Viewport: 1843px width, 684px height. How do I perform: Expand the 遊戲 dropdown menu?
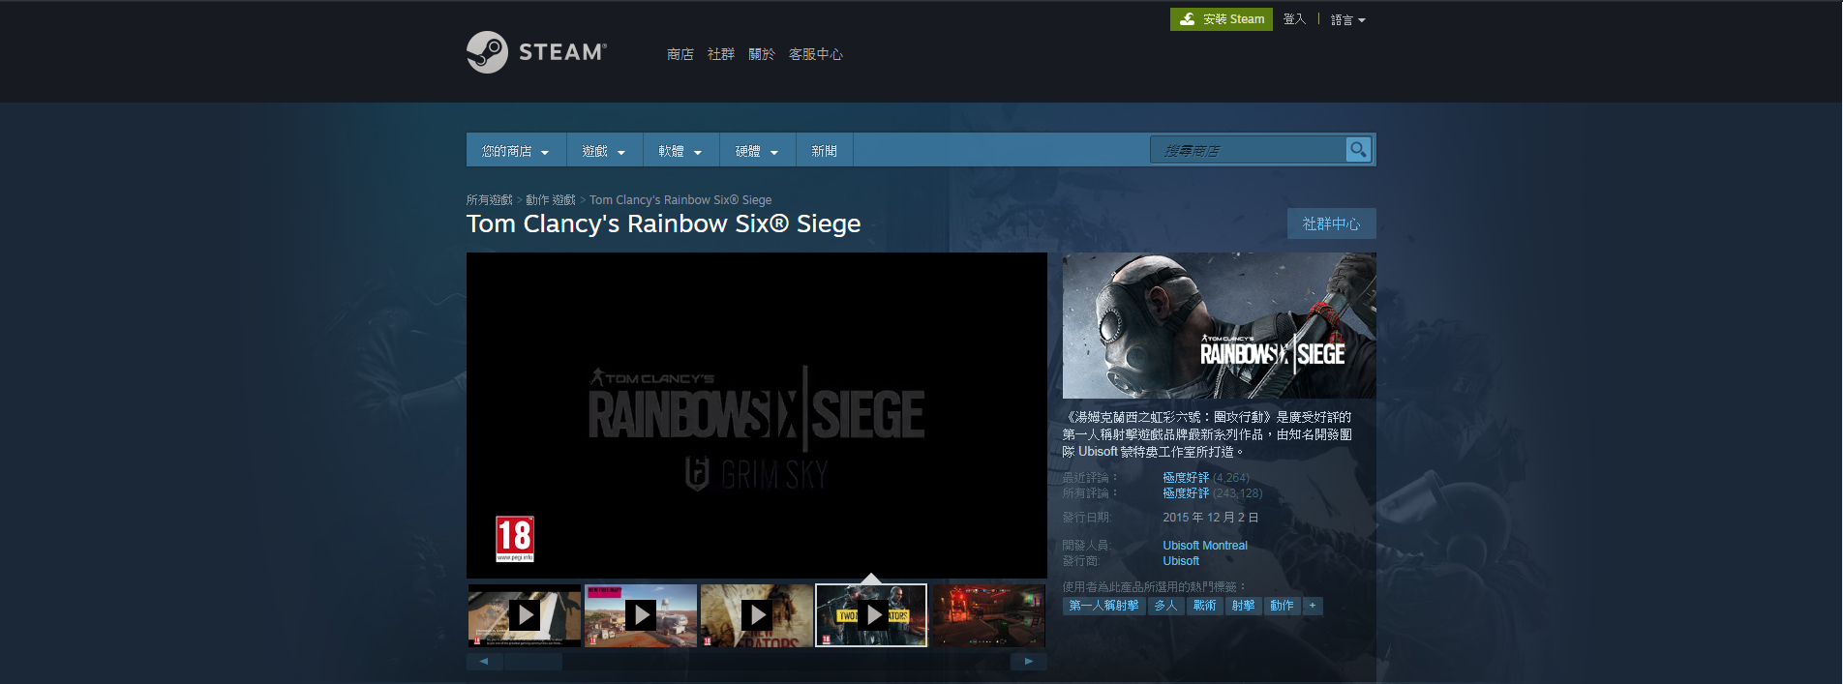coord(604,151)
